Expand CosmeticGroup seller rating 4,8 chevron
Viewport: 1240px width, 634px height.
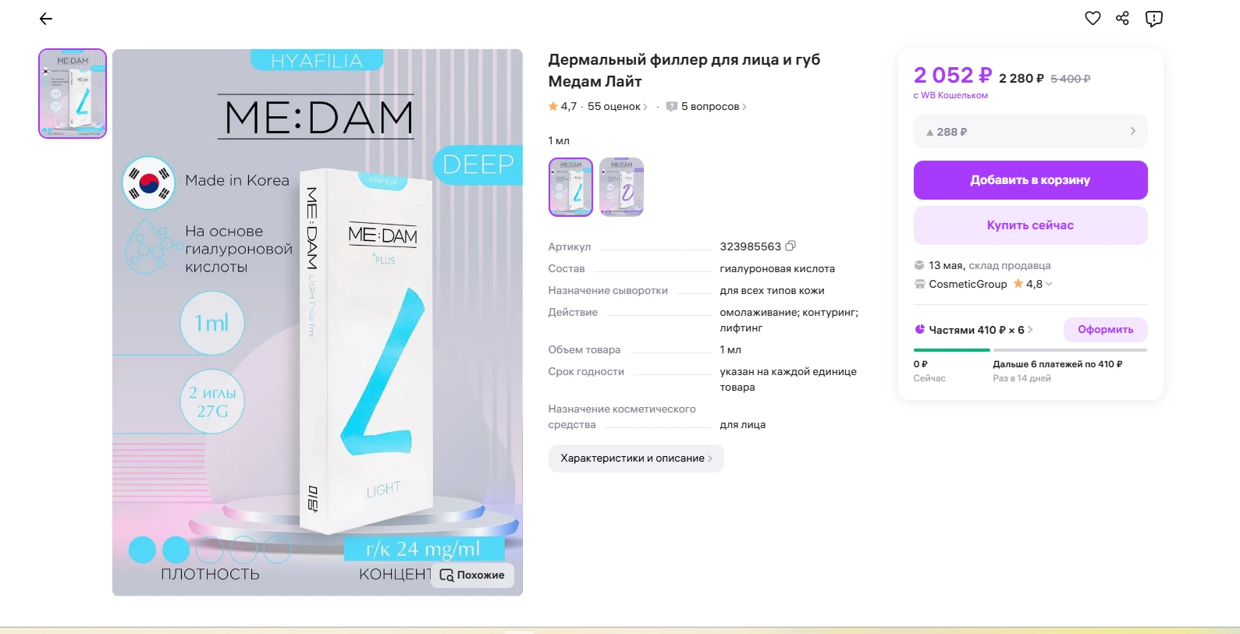1049,284
